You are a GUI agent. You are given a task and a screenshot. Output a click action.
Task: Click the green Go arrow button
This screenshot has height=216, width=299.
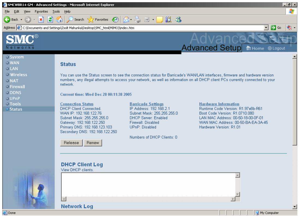[273, 28]
